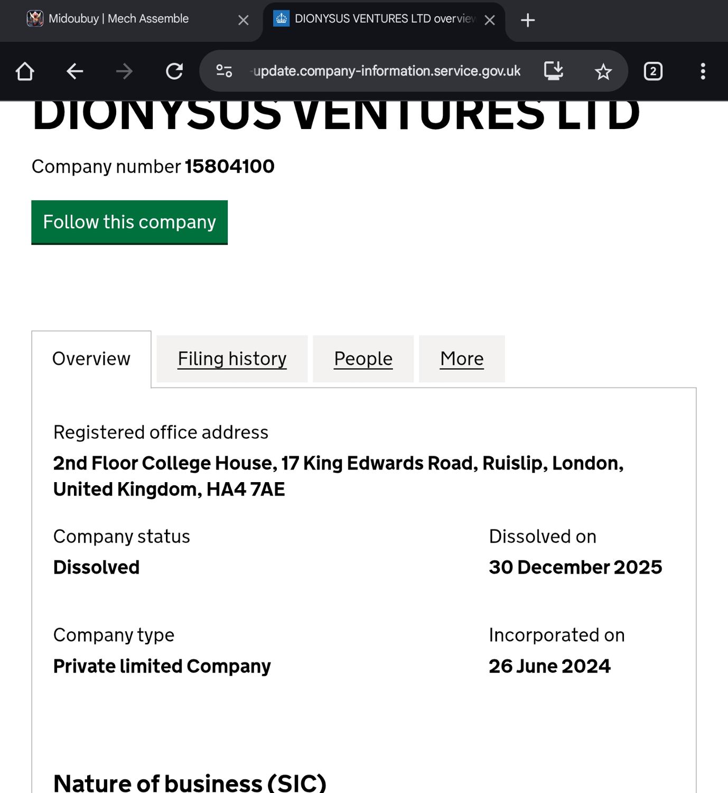This screenshot has height=793, width=728.
Task: Install app using the download icon
Action: pos(553,71)
